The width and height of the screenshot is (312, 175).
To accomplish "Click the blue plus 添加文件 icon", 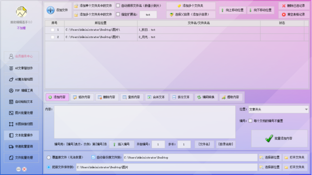I will tap(50, 10).
